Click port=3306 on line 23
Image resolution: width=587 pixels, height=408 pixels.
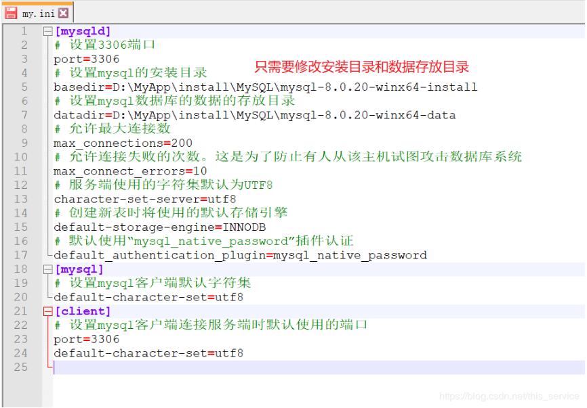tap(87, 339)
